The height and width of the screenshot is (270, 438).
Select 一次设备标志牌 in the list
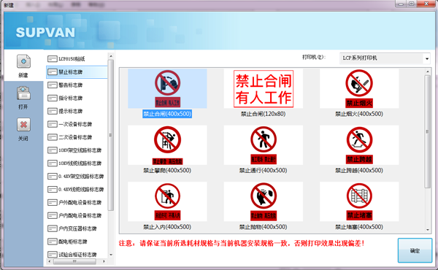(77, 124)
